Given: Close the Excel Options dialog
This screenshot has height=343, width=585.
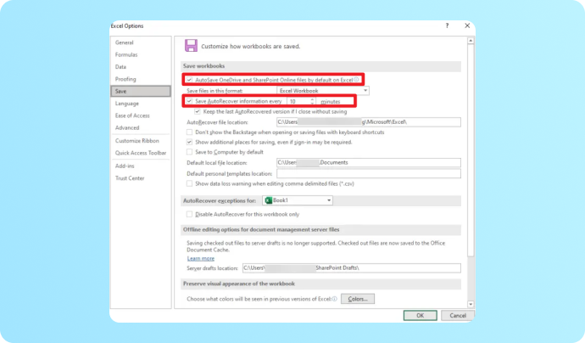Looking at the screenshot, I should click(x=467, y=25).
